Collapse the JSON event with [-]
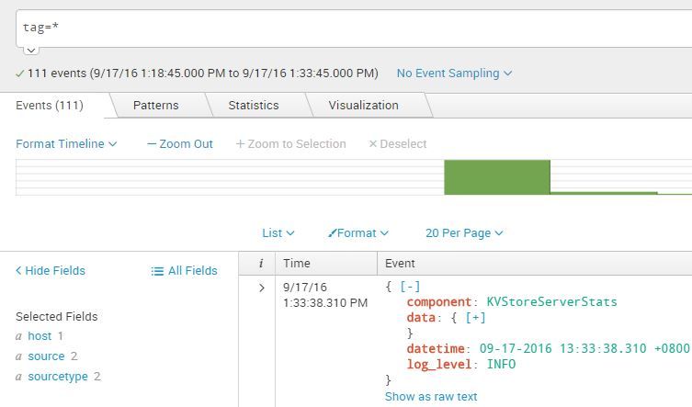The width and height of the screenshot is (692, 407). pyautogui.click(x=410, y=287)
